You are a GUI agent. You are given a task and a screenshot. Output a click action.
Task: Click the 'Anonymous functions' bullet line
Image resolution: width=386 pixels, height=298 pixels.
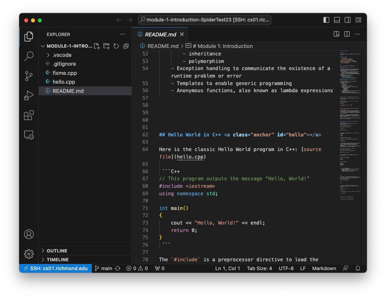point(252,90)
